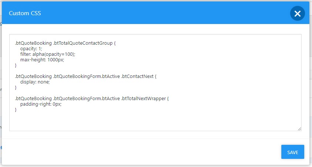Close the Custom CSS dialog
This screenshot has height=167, width=312.
tap(297, 13)
